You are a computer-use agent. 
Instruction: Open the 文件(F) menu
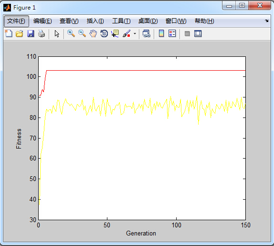(x=16, y=21)
